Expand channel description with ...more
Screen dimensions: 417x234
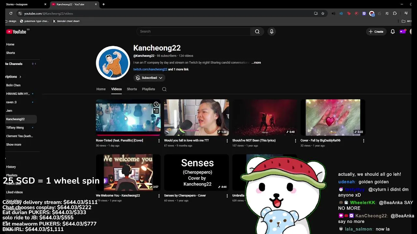(256, 62)
